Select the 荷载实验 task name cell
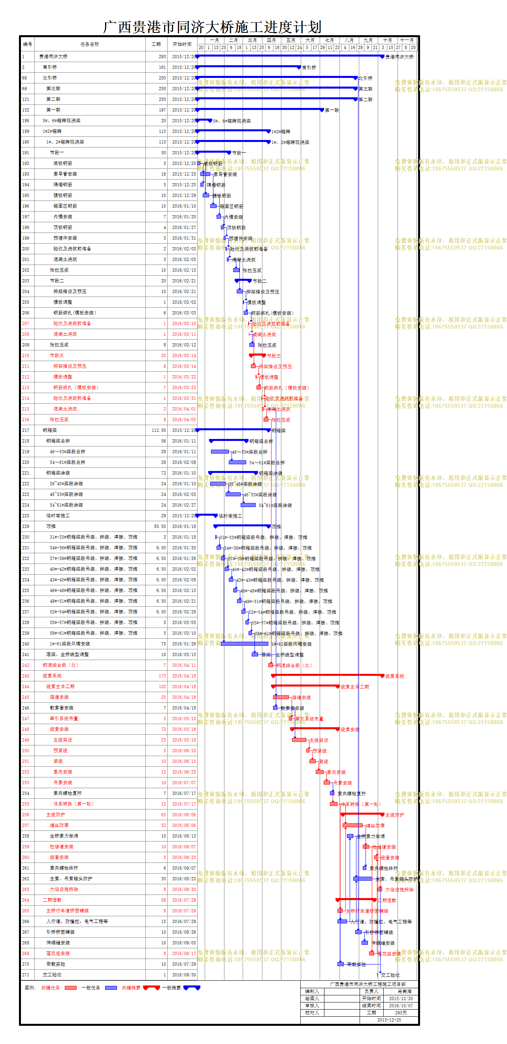 tap(55, 964)
